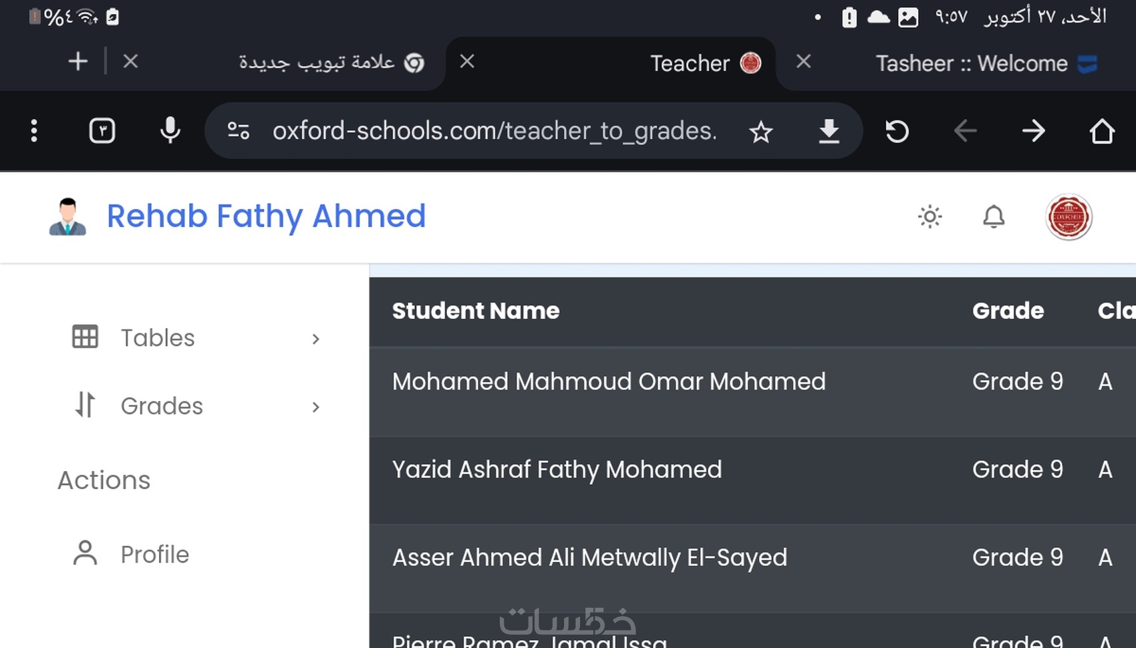Open the Profile link in sidebar
Viewport: 1136px width, 648px height.
[154, 554]
